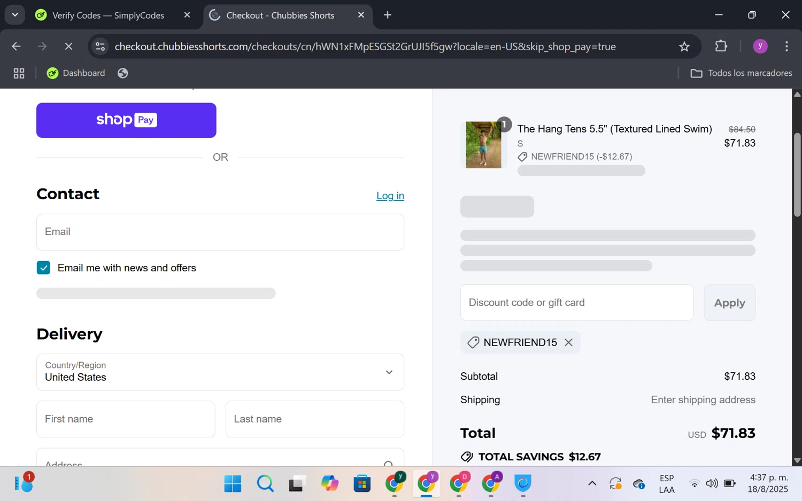802x501 pixels.
Task: Open Wi-Fi network settings tray icon
Action: click(x=695, y=483)
